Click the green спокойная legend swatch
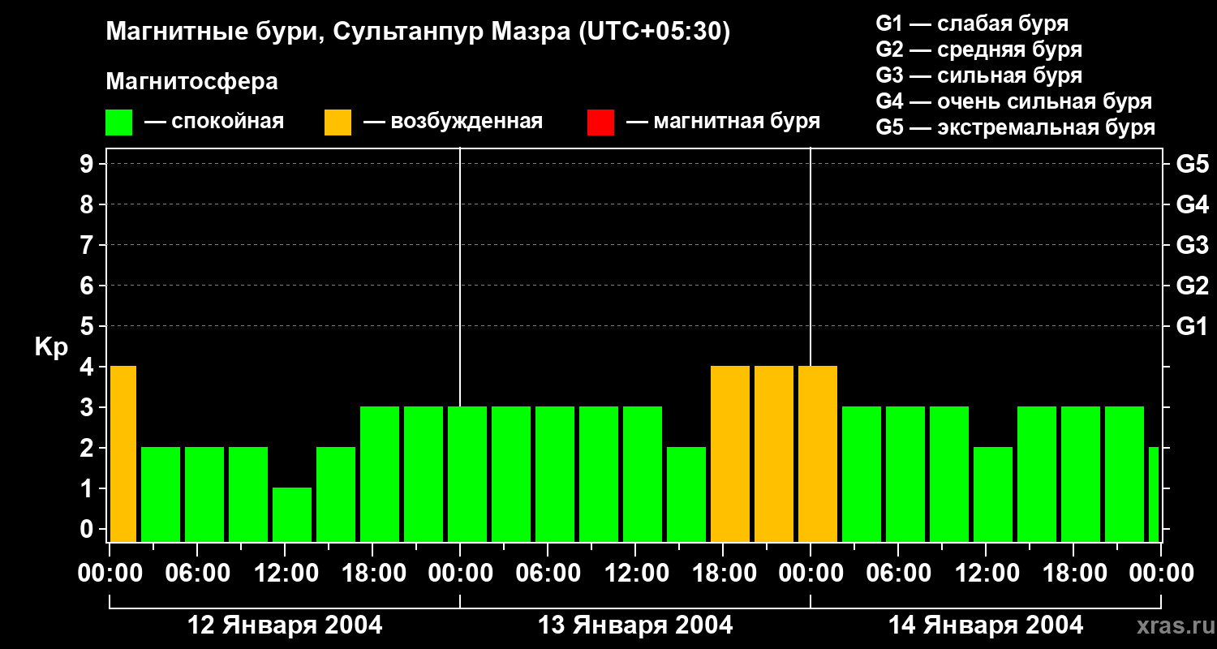Viewport: 1217px width, 649px height. point(118,122)
